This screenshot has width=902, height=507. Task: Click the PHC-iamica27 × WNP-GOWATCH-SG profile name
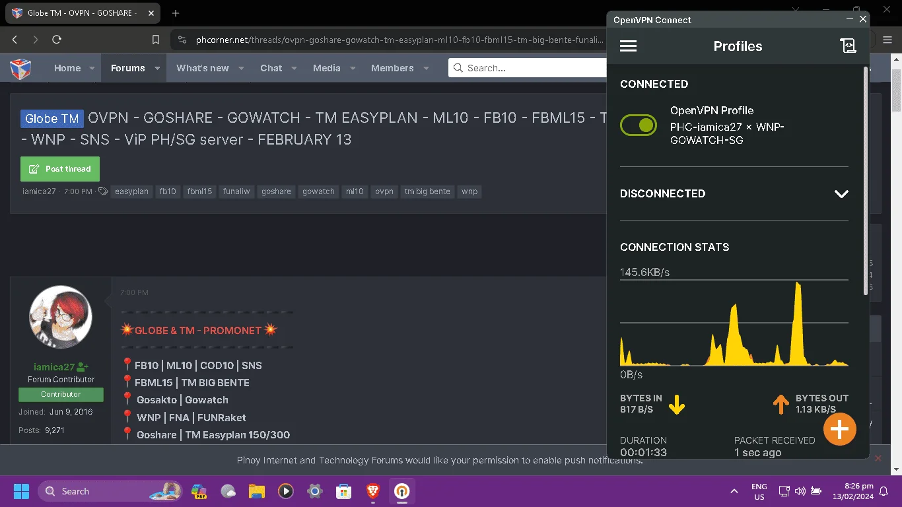point(727,133)
